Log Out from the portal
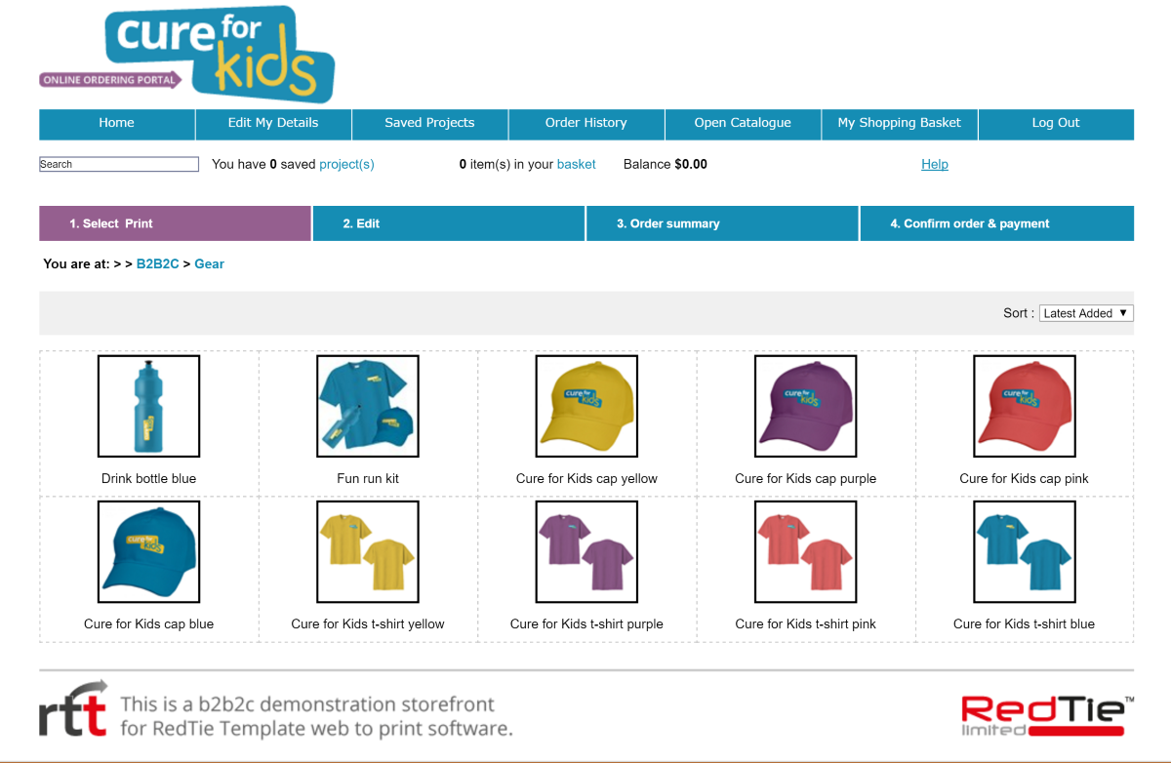Viewport: 1171px width, 763px height. [x=1056, y=123]
